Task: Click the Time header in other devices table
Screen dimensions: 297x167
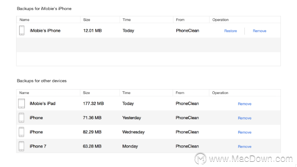Action: [x=127, y=93]
